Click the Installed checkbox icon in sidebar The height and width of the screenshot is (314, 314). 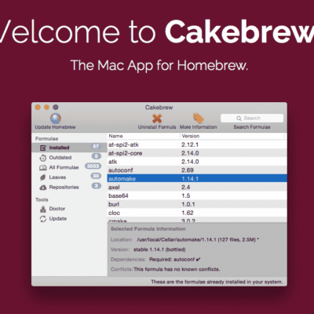pos(43,148)
